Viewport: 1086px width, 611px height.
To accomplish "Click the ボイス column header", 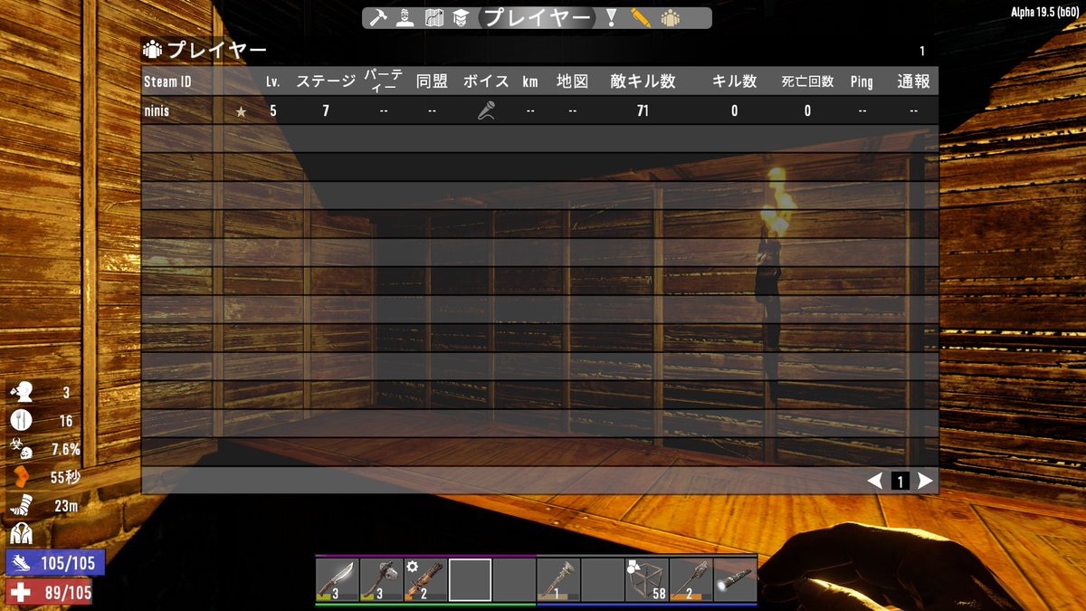I will 486,81.
